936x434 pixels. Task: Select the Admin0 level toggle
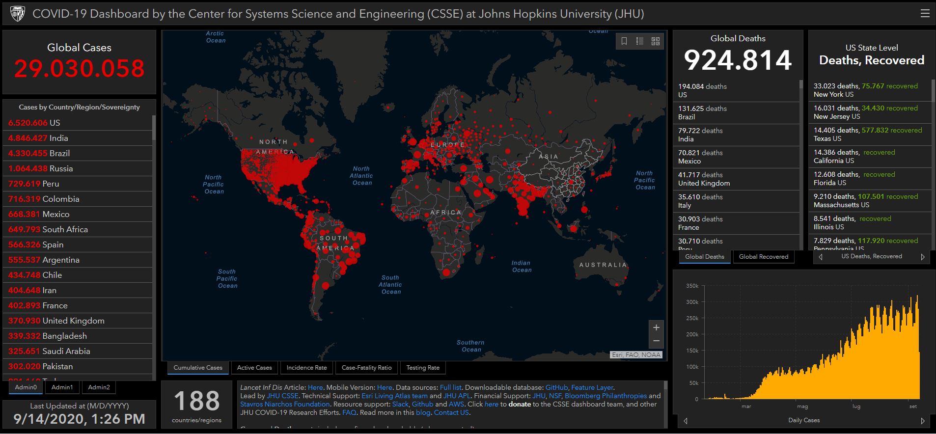point(26,387)
